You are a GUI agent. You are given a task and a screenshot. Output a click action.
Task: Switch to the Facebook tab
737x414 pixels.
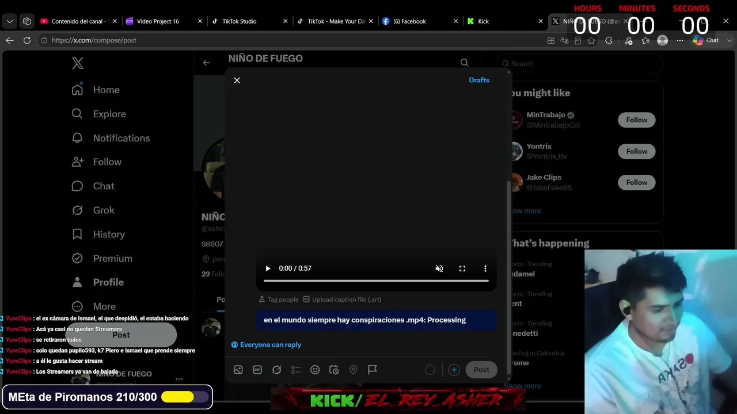[419, 21]
